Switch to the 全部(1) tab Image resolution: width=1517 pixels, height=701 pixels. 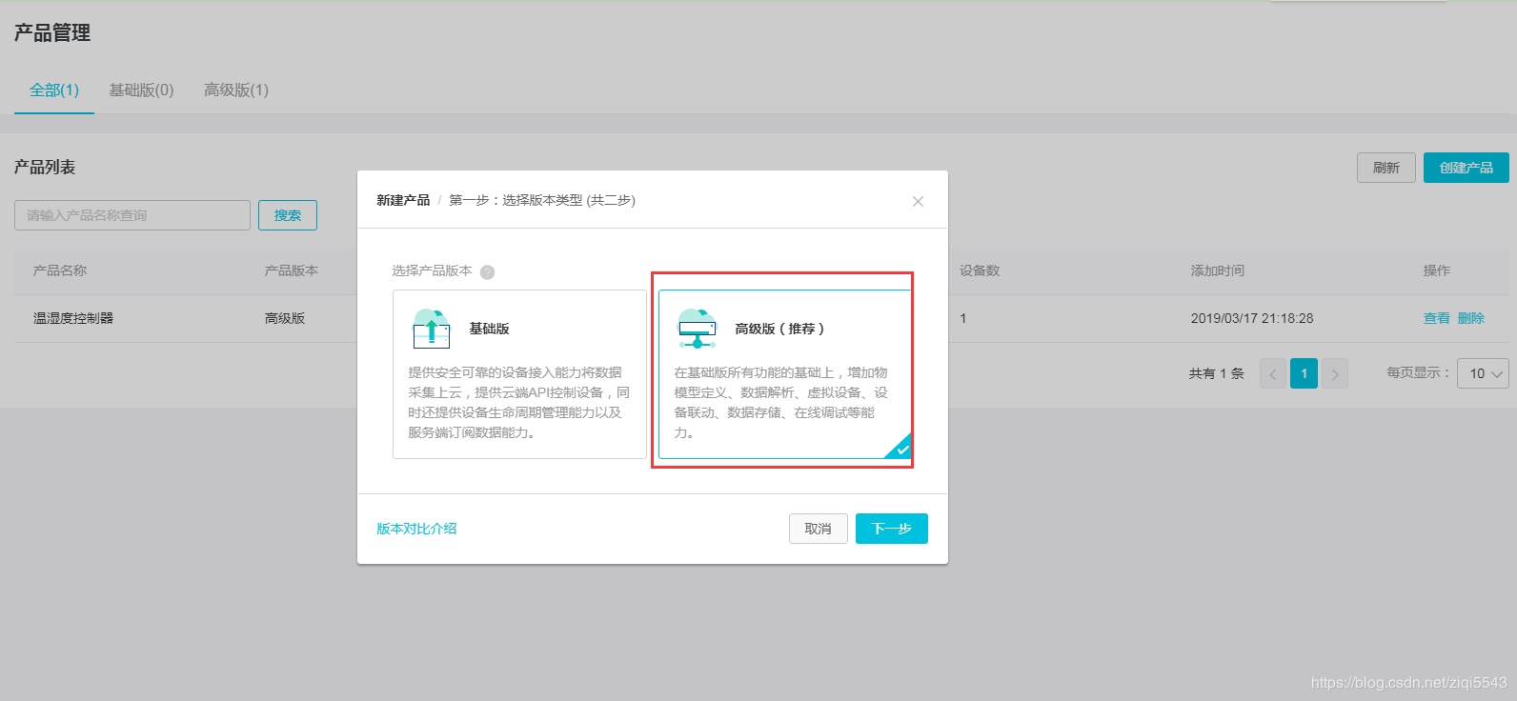(x=54, y=90)
